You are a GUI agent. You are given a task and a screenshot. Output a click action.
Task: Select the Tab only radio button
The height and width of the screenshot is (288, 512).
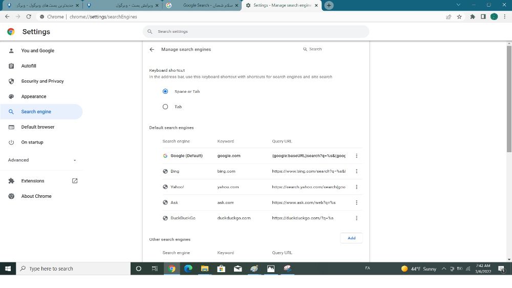click(x=165, y=107)
